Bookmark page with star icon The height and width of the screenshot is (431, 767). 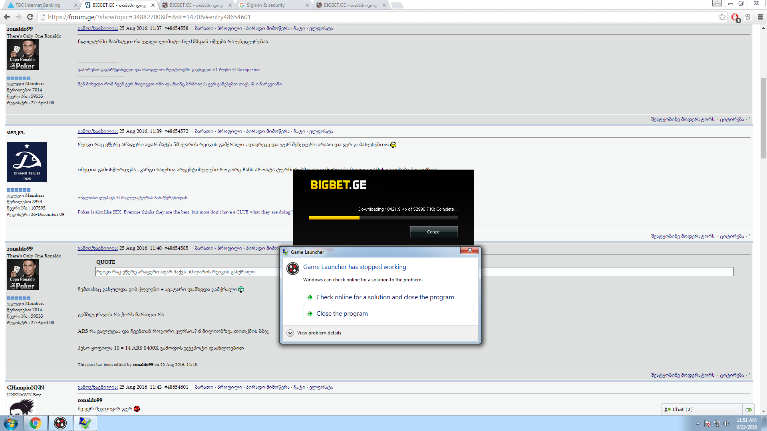coord(722,17)
